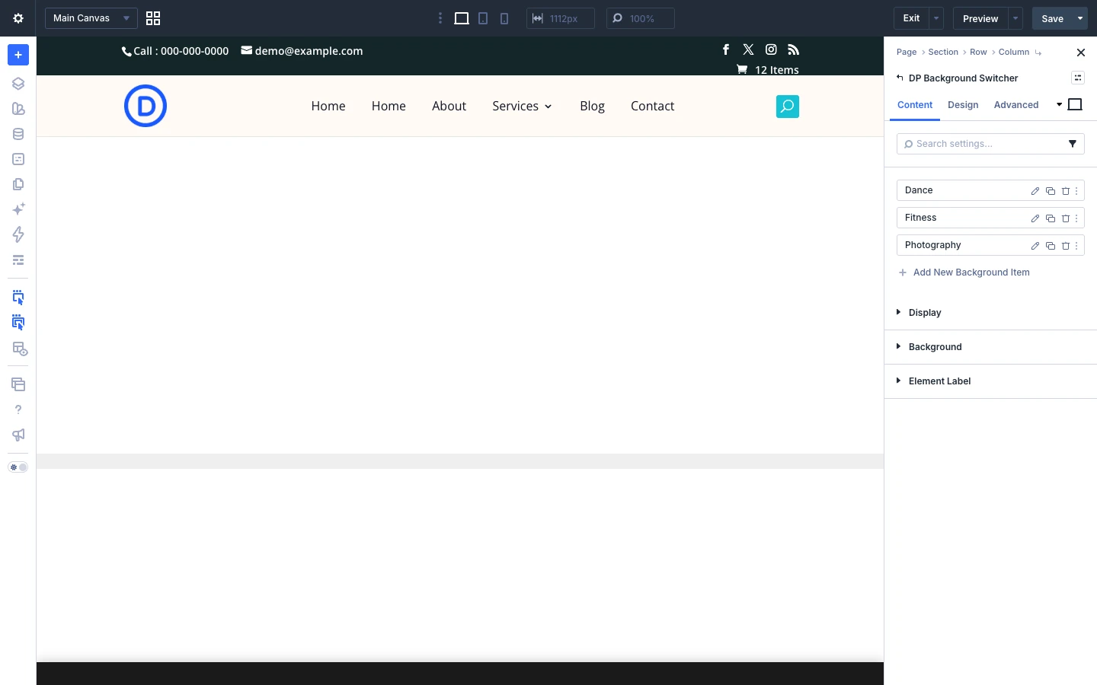Click the blue add element plus button

[18, 55]
